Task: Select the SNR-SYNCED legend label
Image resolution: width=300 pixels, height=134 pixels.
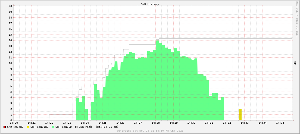Action: click(x=64, y=127)
